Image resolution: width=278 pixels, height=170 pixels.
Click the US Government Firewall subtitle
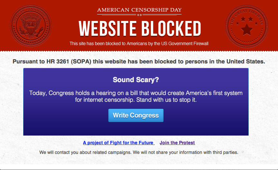coord(139,43)
